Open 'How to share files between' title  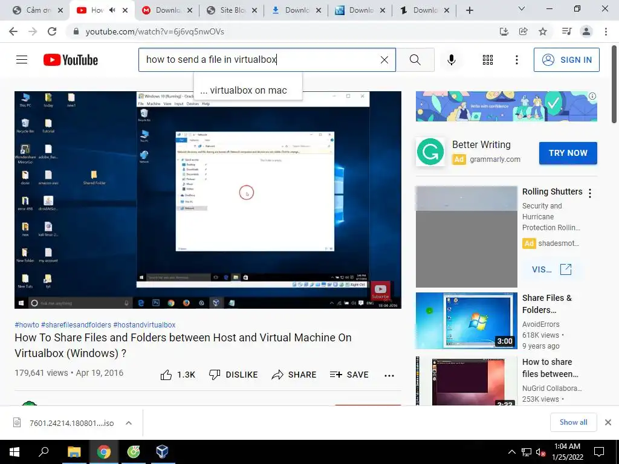tap(550, 368)
